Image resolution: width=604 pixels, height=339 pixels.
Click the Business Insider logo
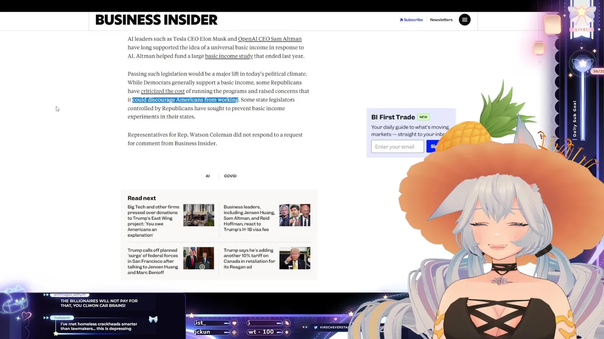(x=156, y=20)
